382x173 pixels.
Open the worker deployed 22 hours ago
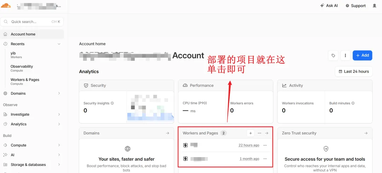(194, 145)
